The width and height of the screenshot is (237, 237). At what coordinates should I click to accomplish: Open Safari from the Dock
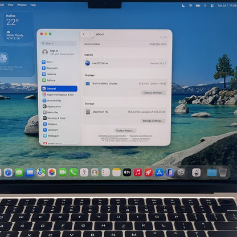8,173
